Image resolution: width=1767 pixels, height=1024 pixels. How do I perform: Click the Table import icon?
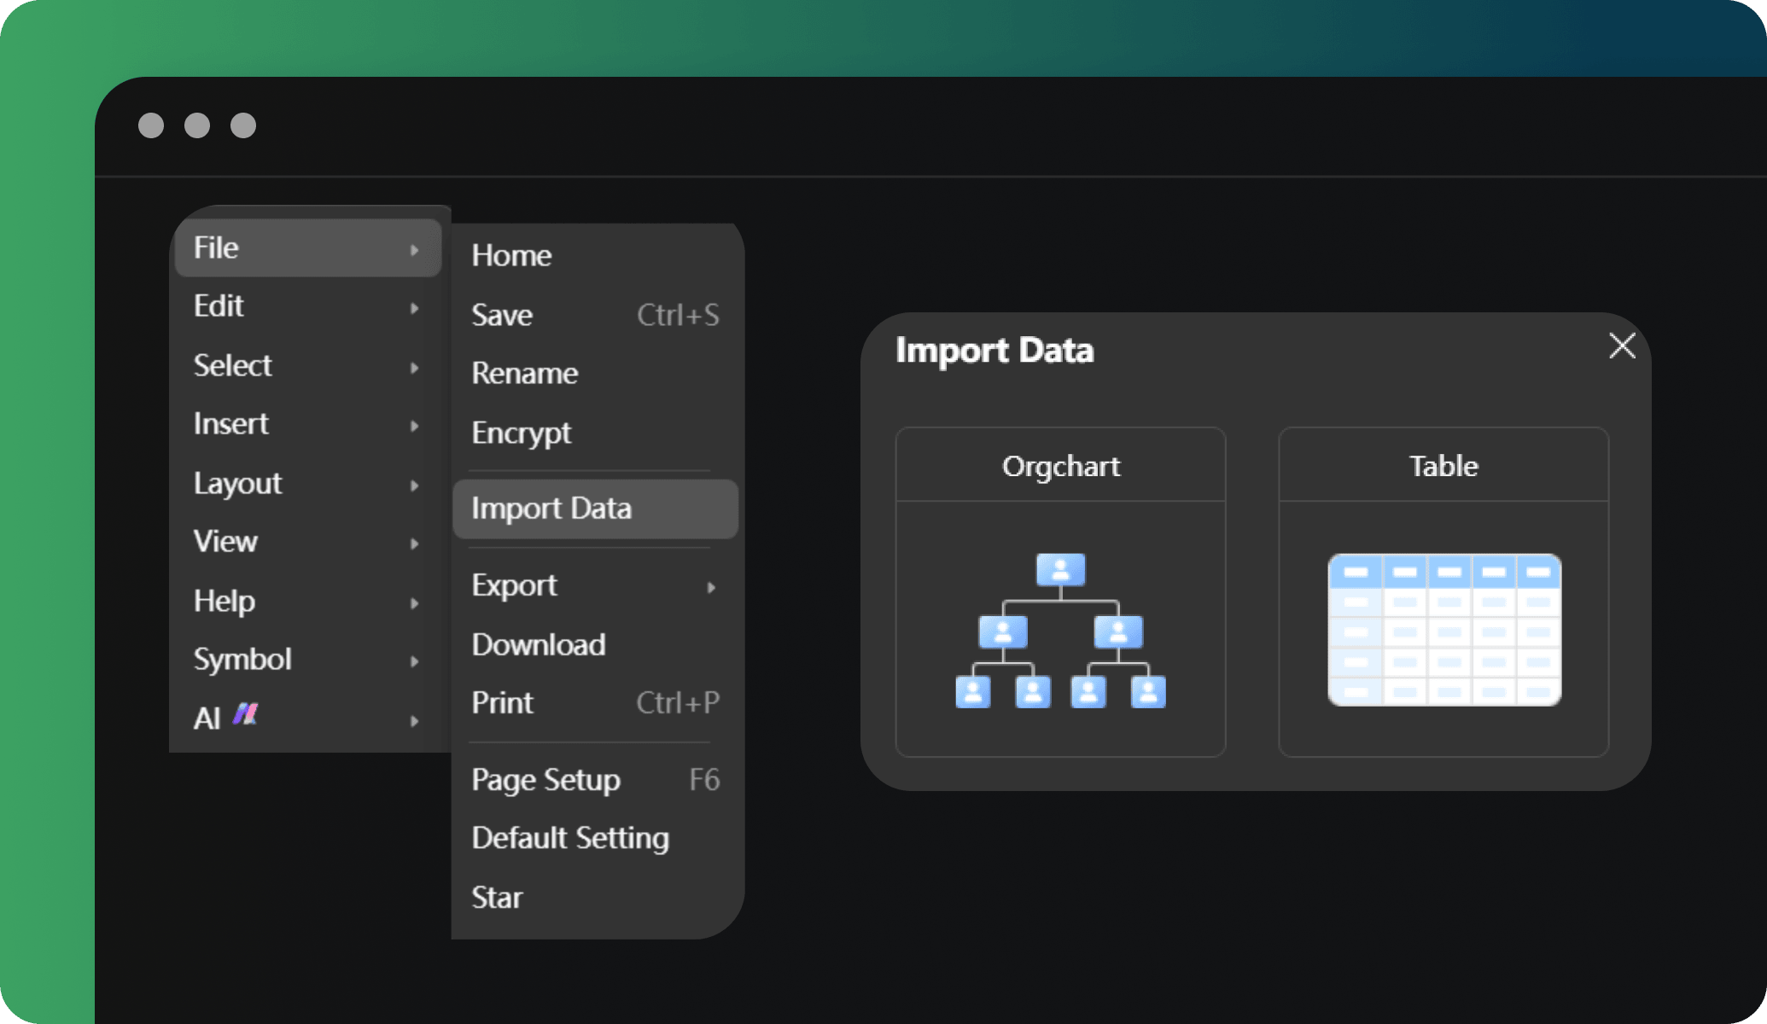[1443, 628]
